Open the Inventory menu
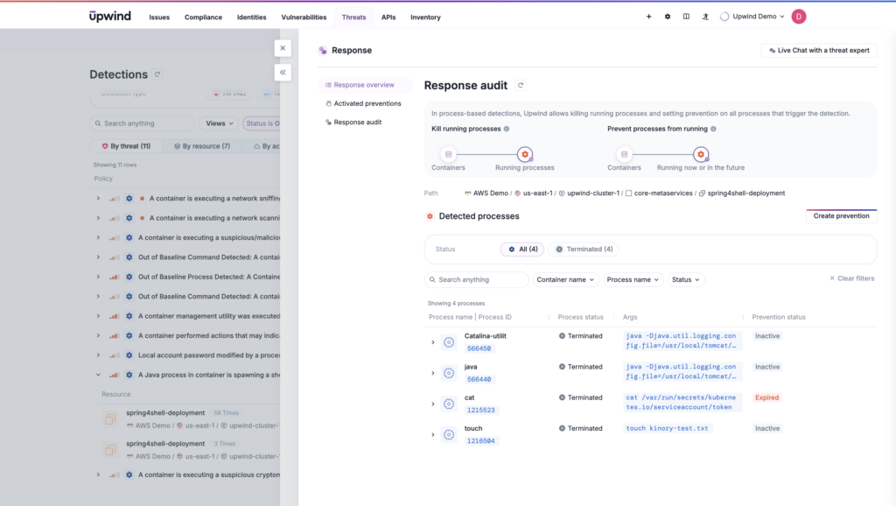Image resolution: width=896 pixels, height=506 pixels. click(x=426, y=18)
